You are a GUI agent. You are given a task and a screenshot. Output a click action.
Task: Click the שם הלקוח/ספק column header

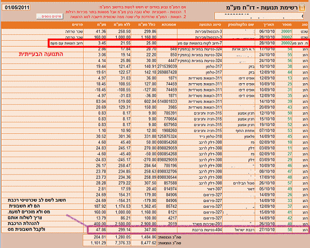(x=241, y=24)
